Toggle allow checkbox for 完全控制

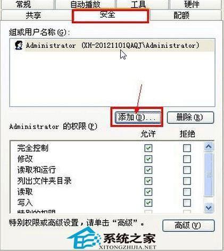148,148
